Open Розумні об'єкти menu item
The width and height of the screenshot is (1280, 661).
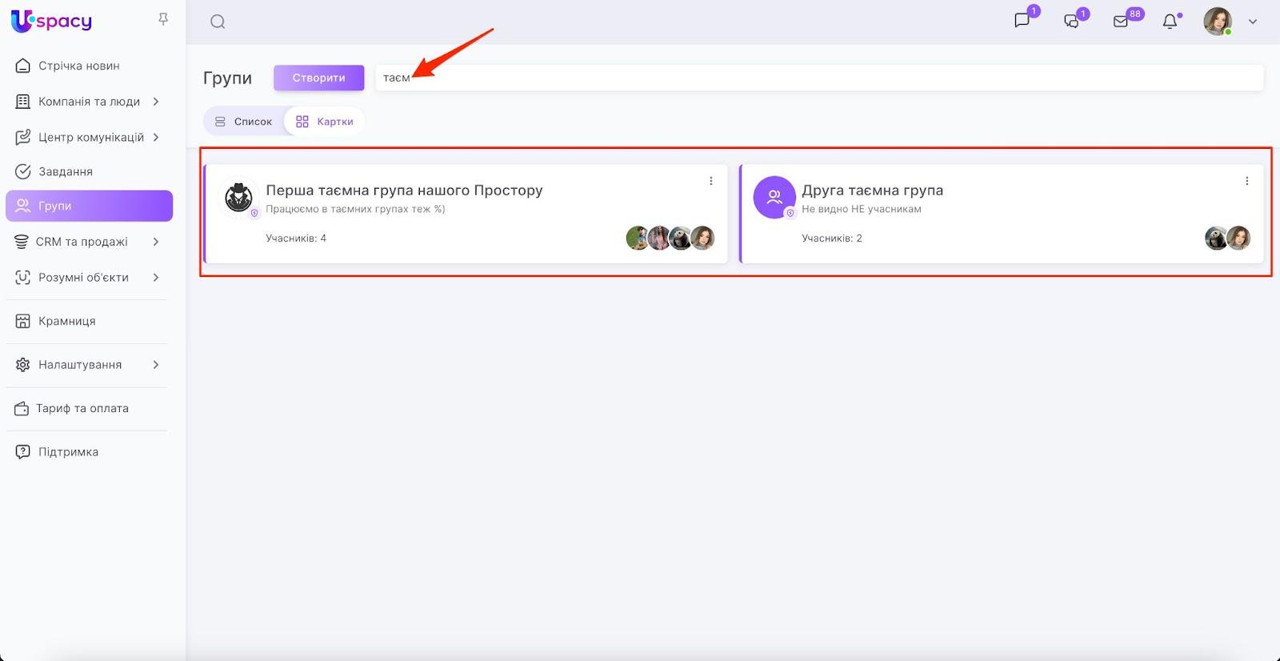coord(83,278)
